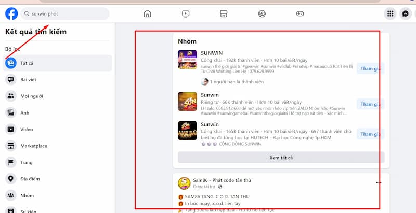The height and width of the screenshot is (213, 416).
Task: Click 'SAM86 TANG .C.O.D. TAN THU' post text
Action: pyautogui.click(x=217, y=197)
